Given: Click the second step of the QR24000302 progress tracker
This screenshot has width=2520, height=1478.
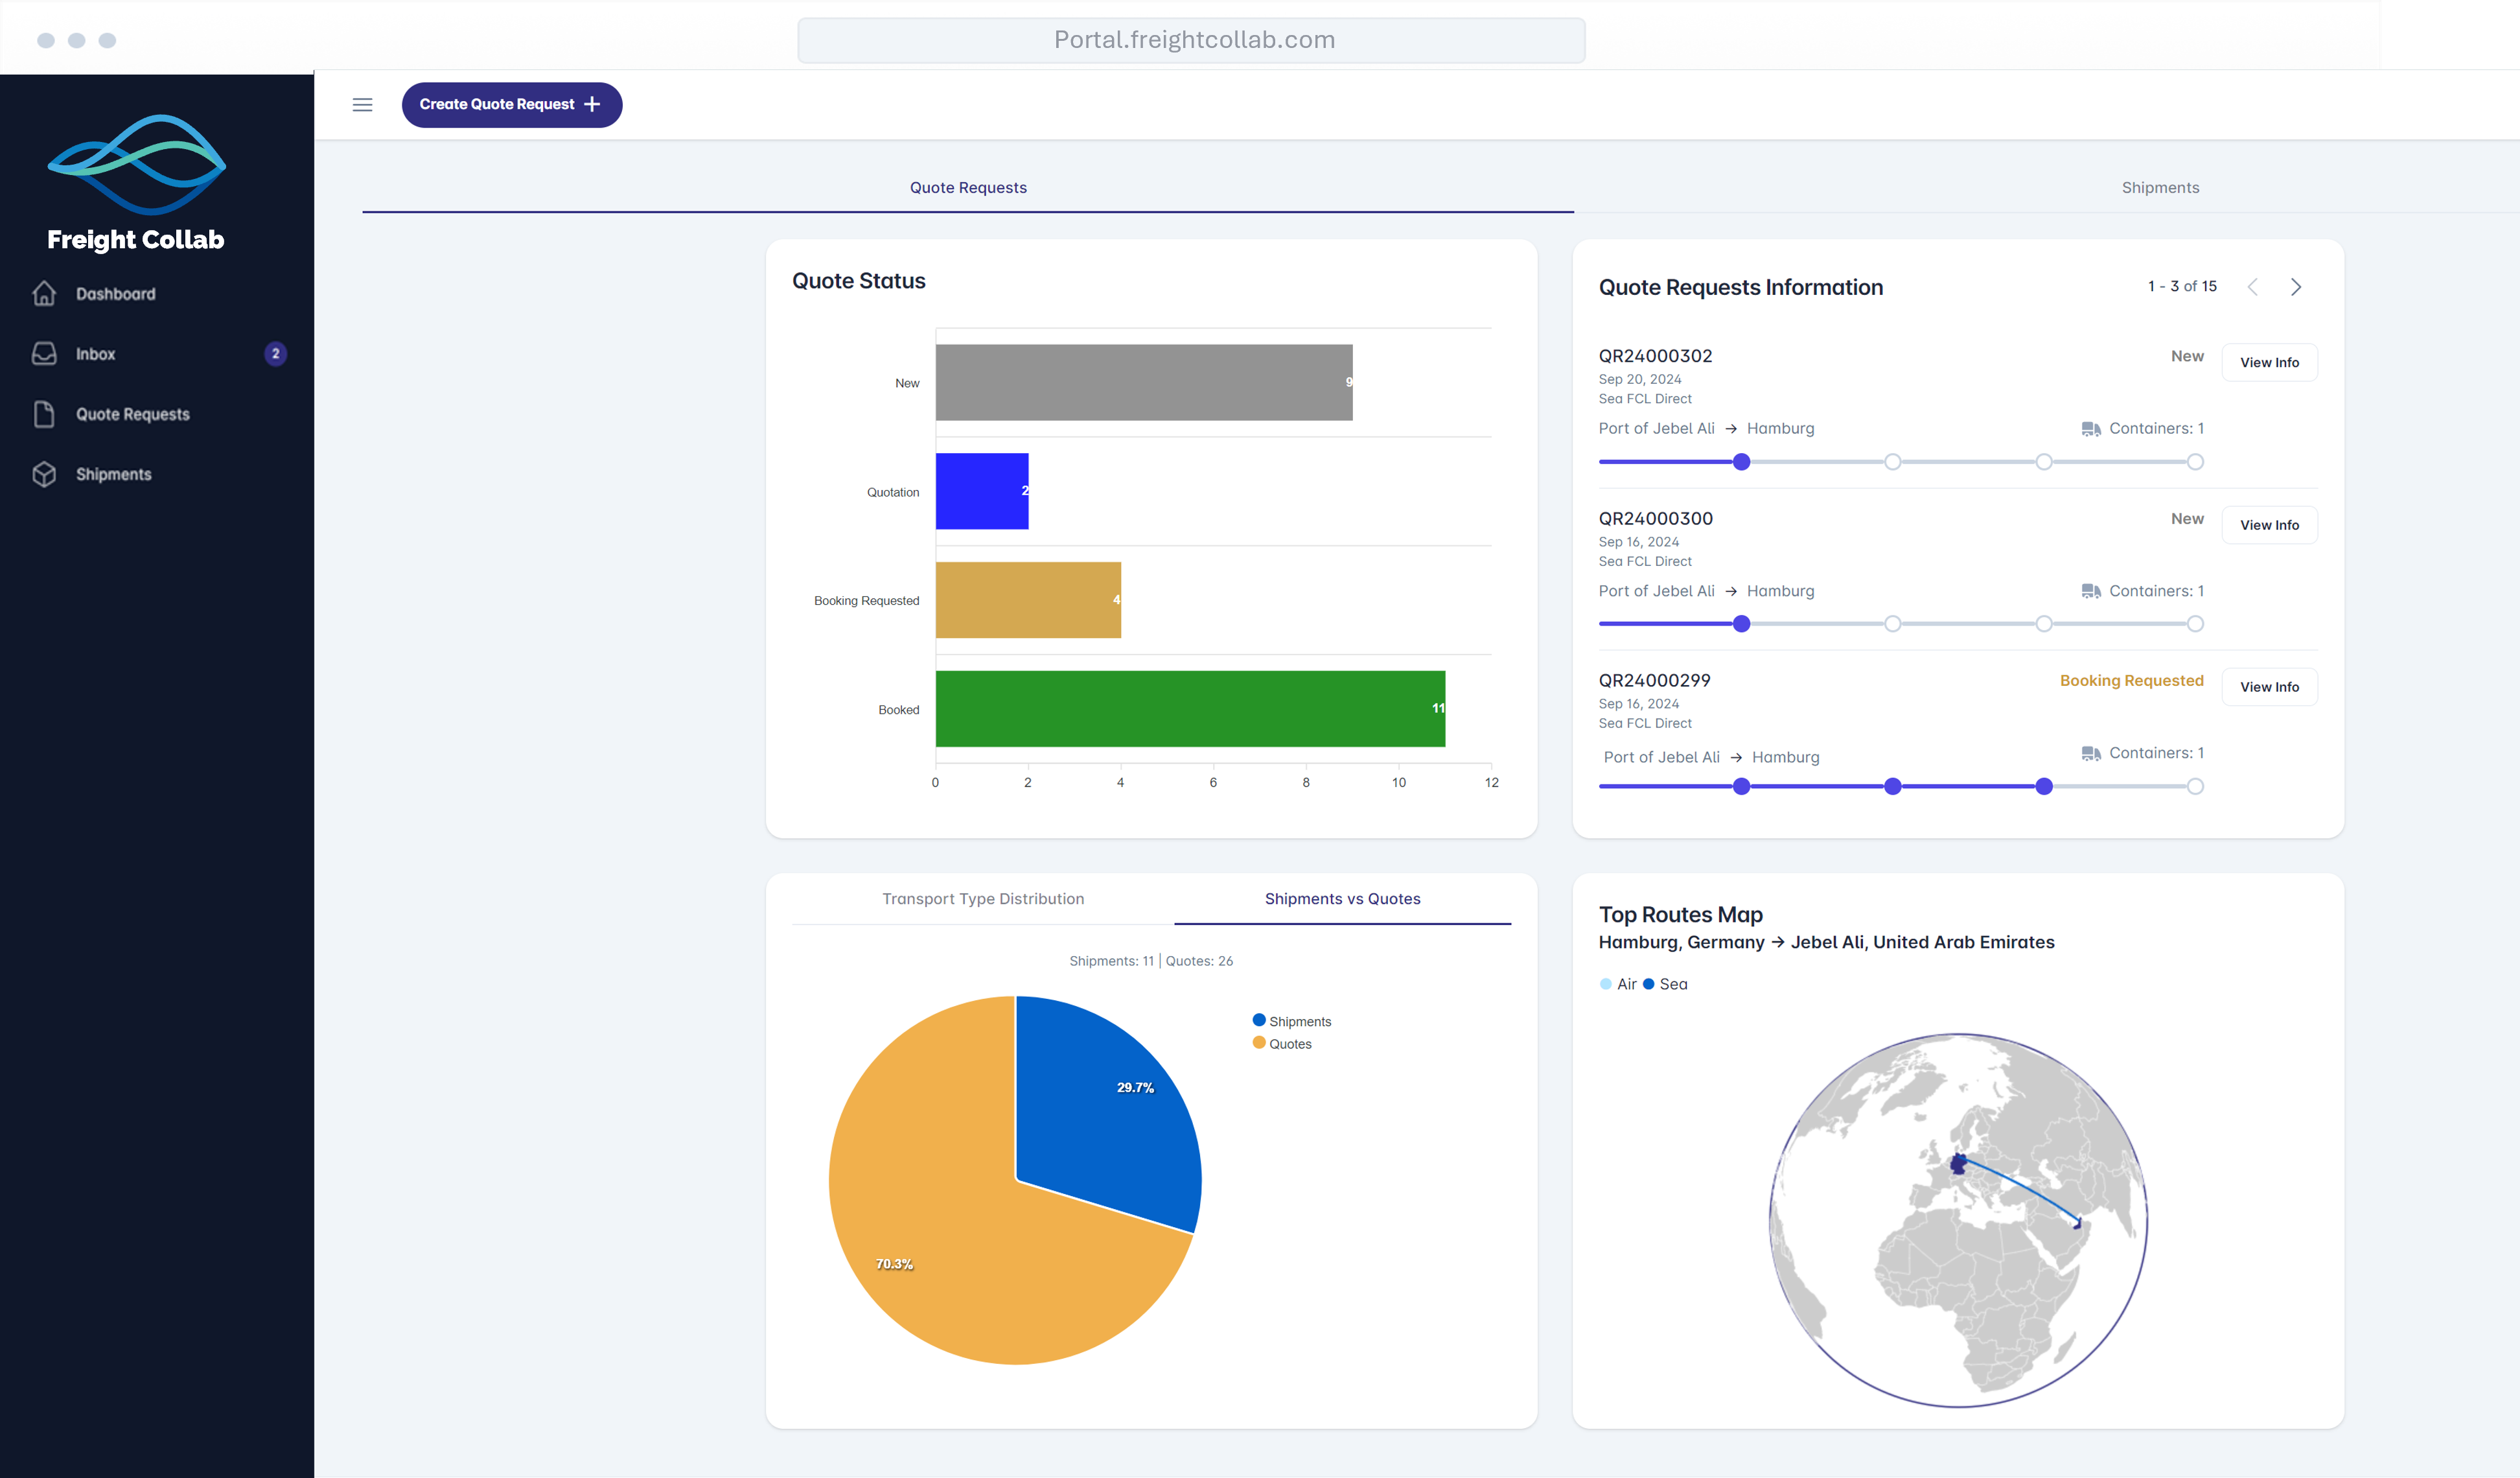Looking at the screenshot, I should 1892,462.
